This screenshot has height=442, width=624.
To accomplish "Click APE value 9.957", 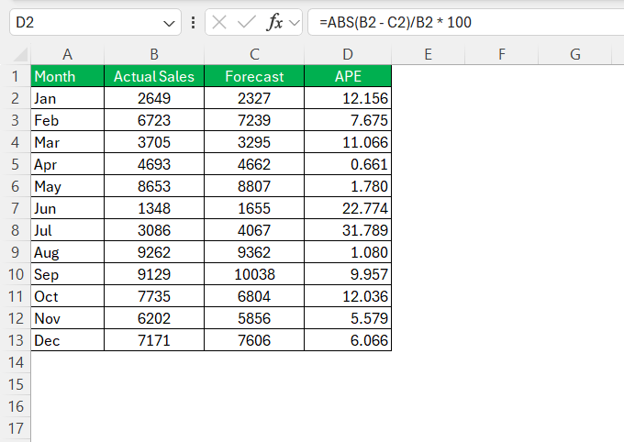I will [x=348, y=274].
